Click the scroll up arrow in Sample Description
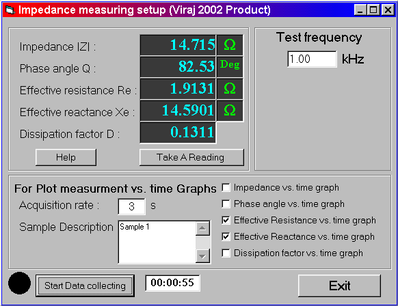Viewport: 398px width, 306px height. click(x=202, y=228)
